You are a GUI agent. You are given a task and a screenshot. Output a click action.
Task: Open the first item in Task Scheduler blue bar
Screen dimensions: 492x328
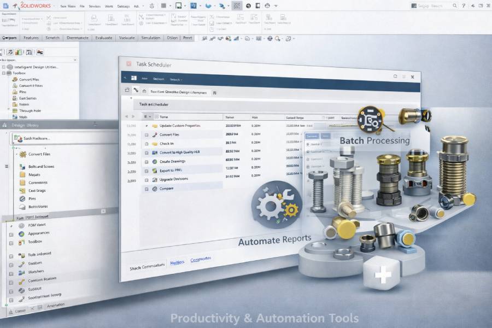click(x=145, y=79)
